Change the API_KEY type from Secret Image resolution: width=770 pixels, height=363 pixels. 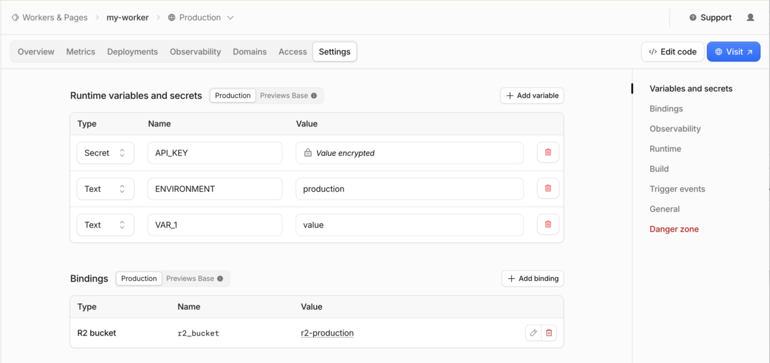click(105, 153)
